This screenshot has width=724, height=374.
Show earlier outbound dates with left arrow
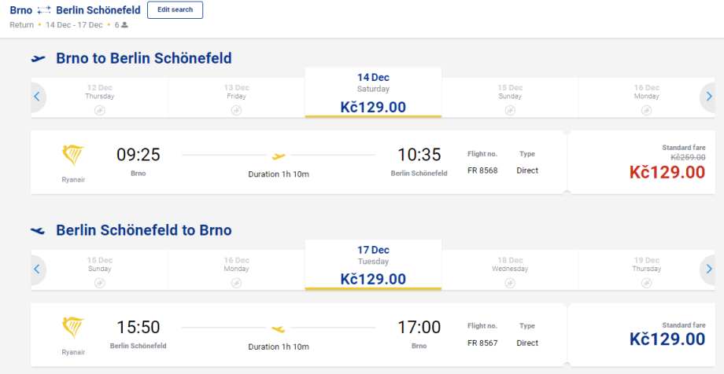click(36, 97)
